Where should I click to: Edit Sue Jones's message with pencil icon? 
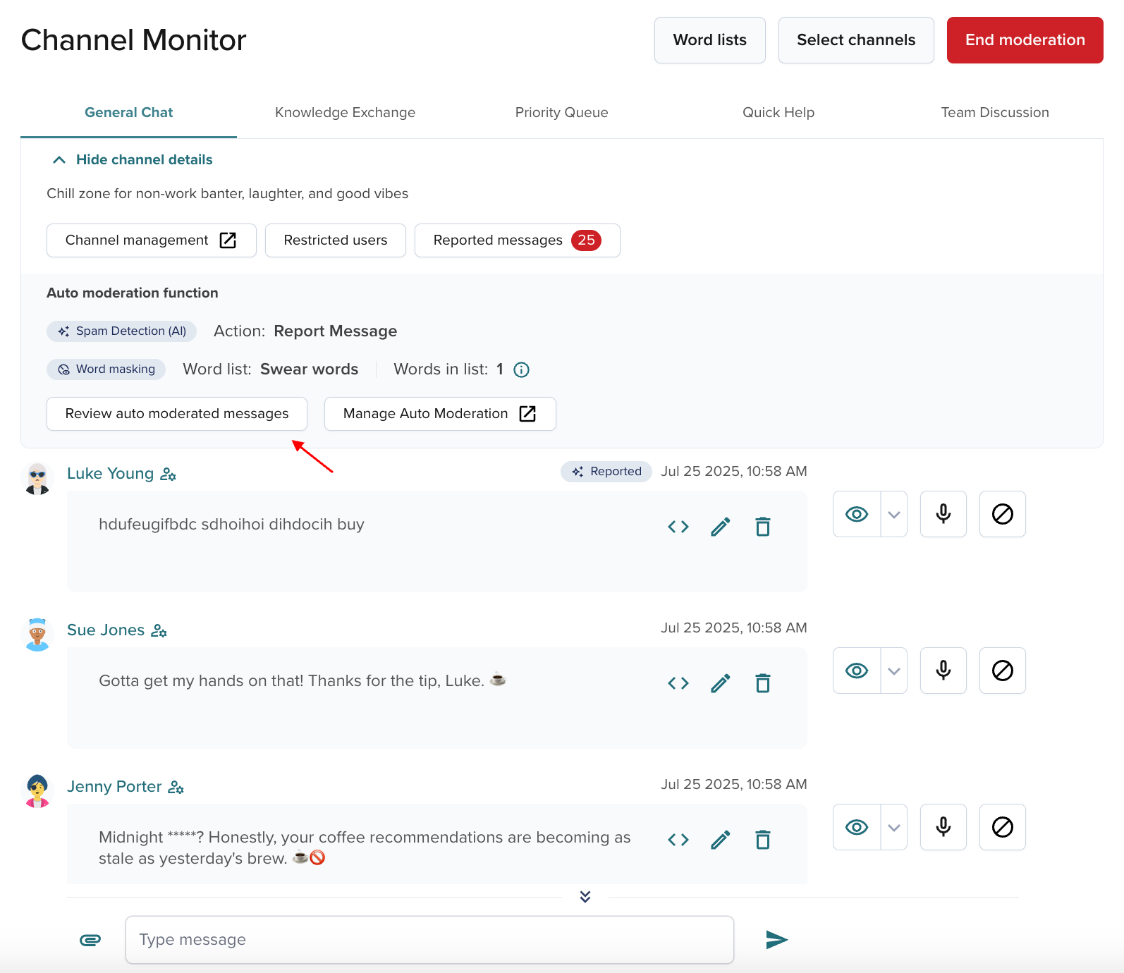click(x=720, y=683)
